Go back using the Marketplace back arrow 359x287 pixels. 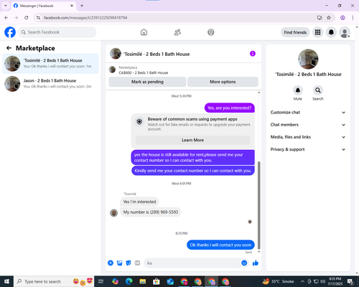[9, 48]
